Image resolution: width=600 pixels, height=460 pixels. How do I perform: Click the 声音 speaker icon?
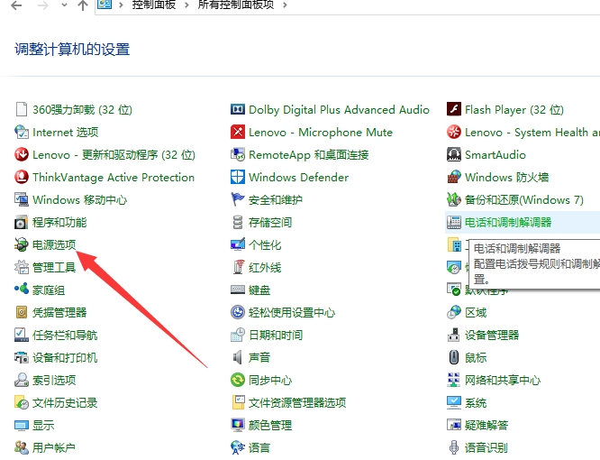point(238,357)
